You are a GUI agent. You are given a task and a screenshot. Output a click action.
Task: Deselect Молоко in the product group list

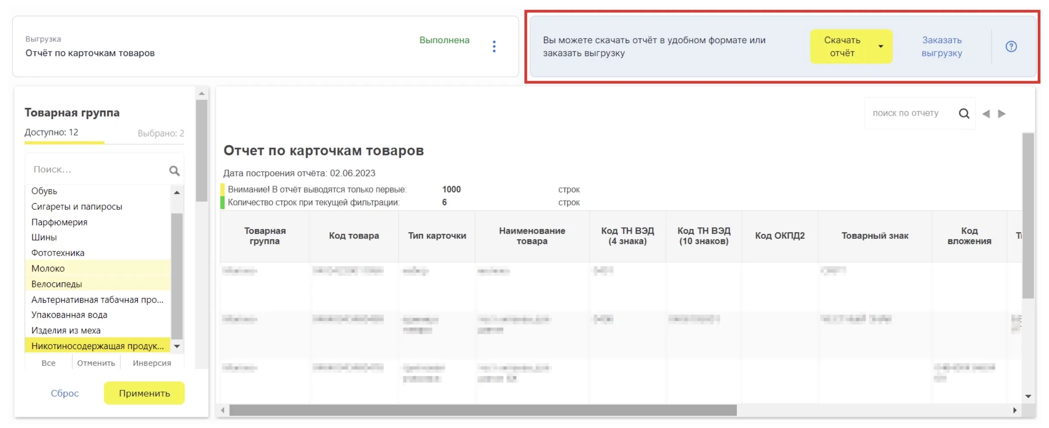[48, 268]
